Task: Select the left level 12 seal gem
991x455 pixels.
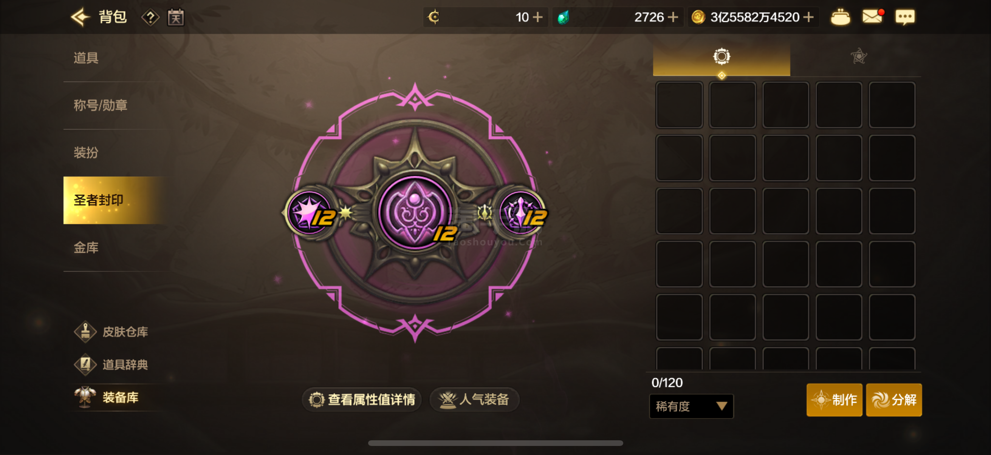Action: [310, 212]
